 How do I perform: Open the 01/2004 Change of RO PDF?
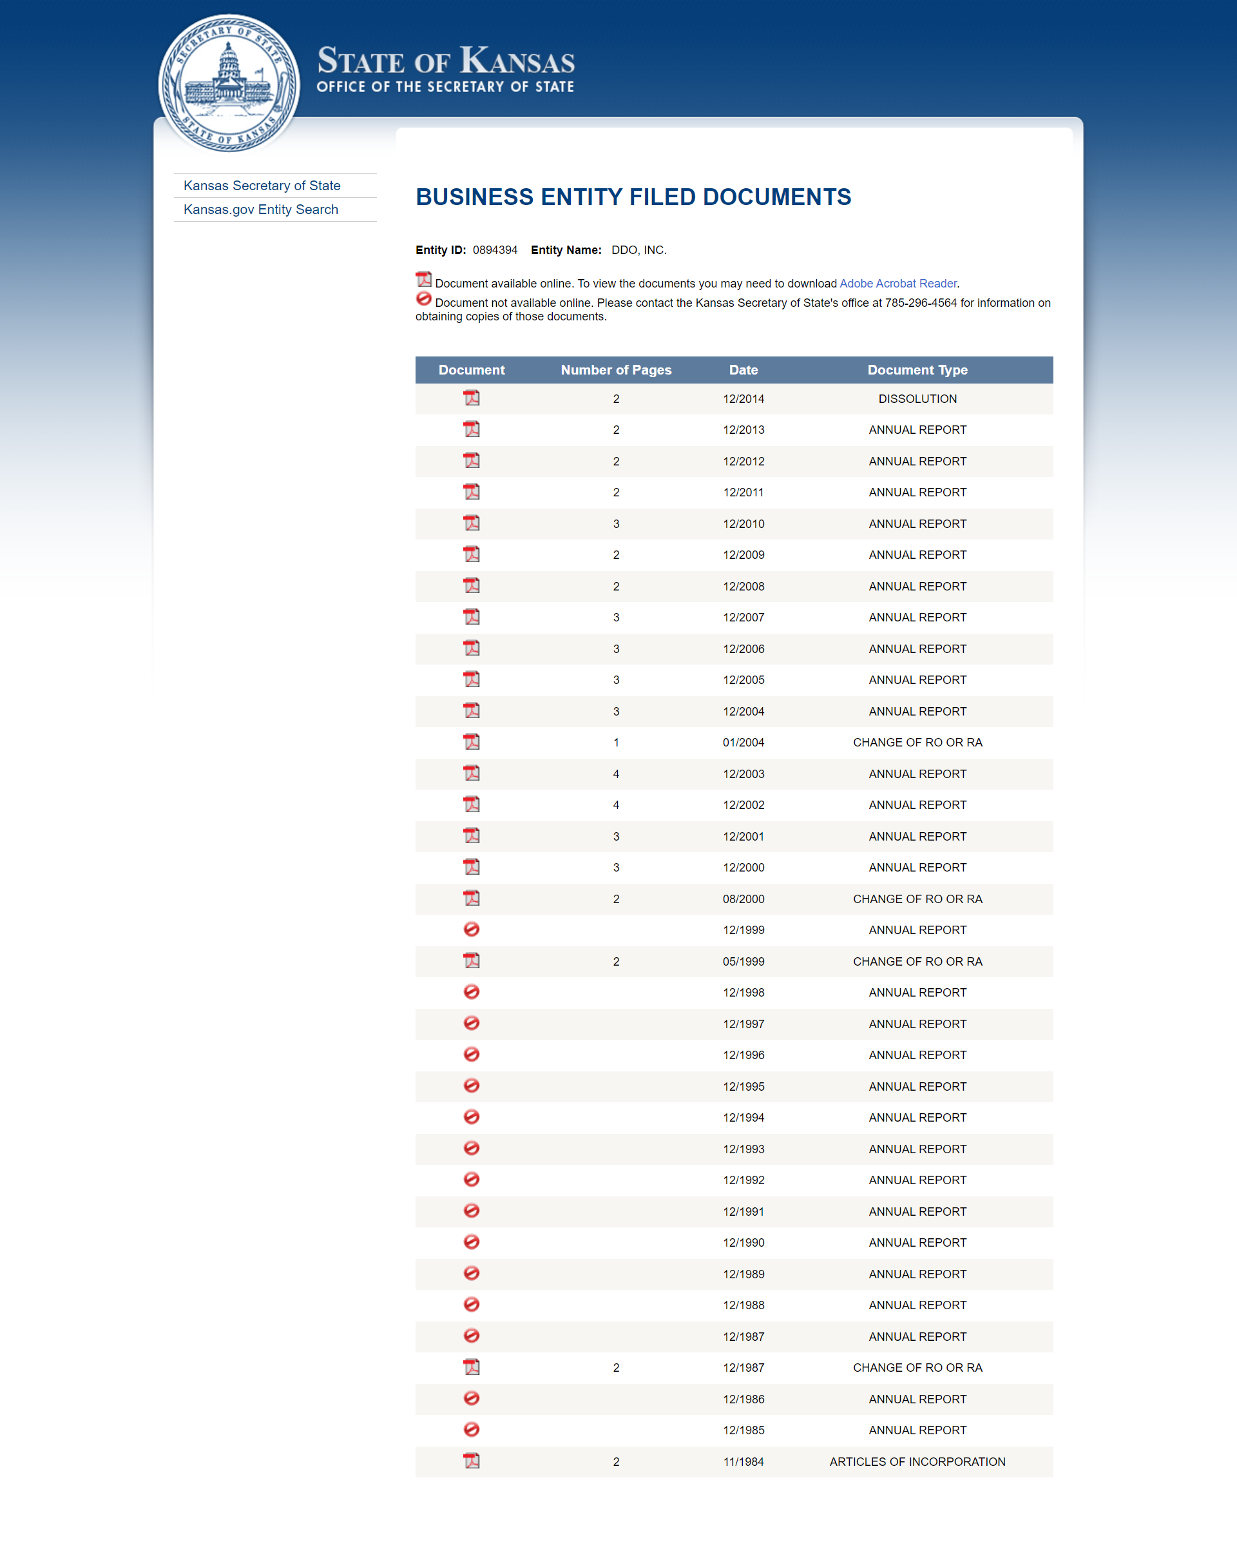coord(471,741)
